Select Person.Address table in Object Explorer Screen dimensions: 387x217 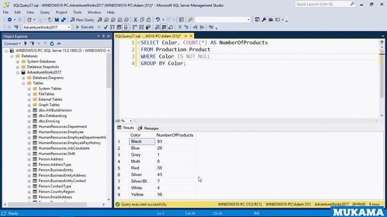pyautogui.click(x=51, y=159)
